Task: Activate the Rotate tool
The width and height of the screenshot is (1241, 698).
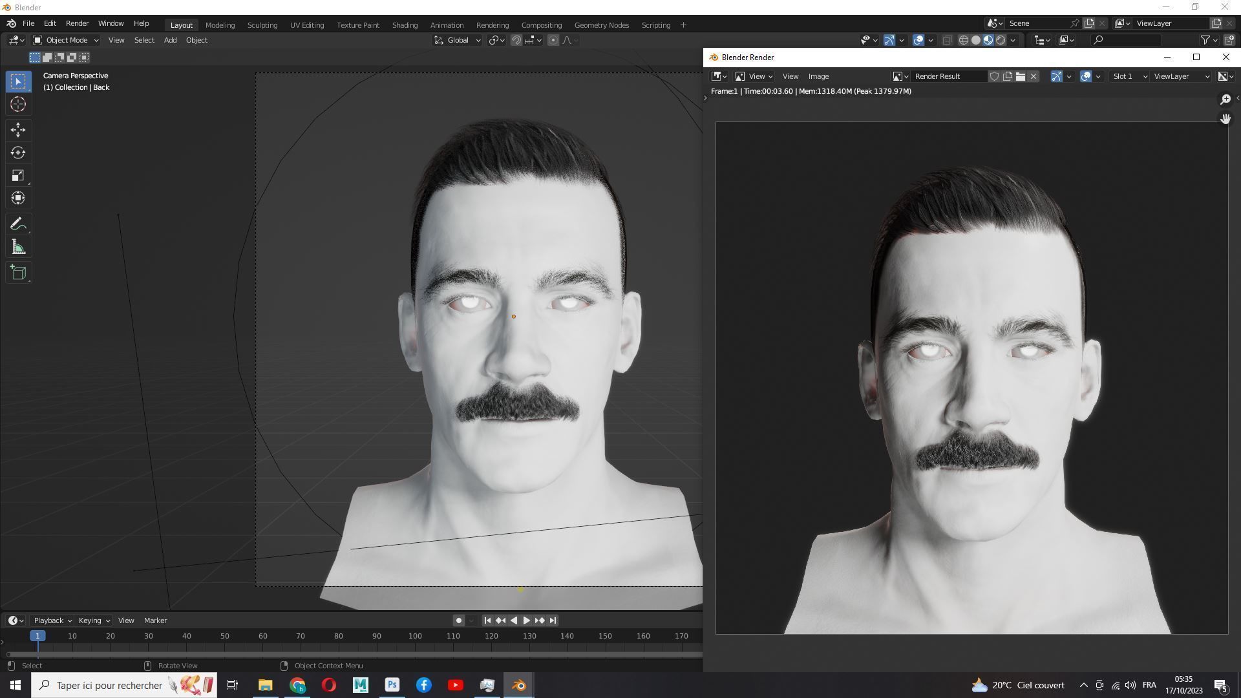Action: pyautogui.click(x=18, y=153)
